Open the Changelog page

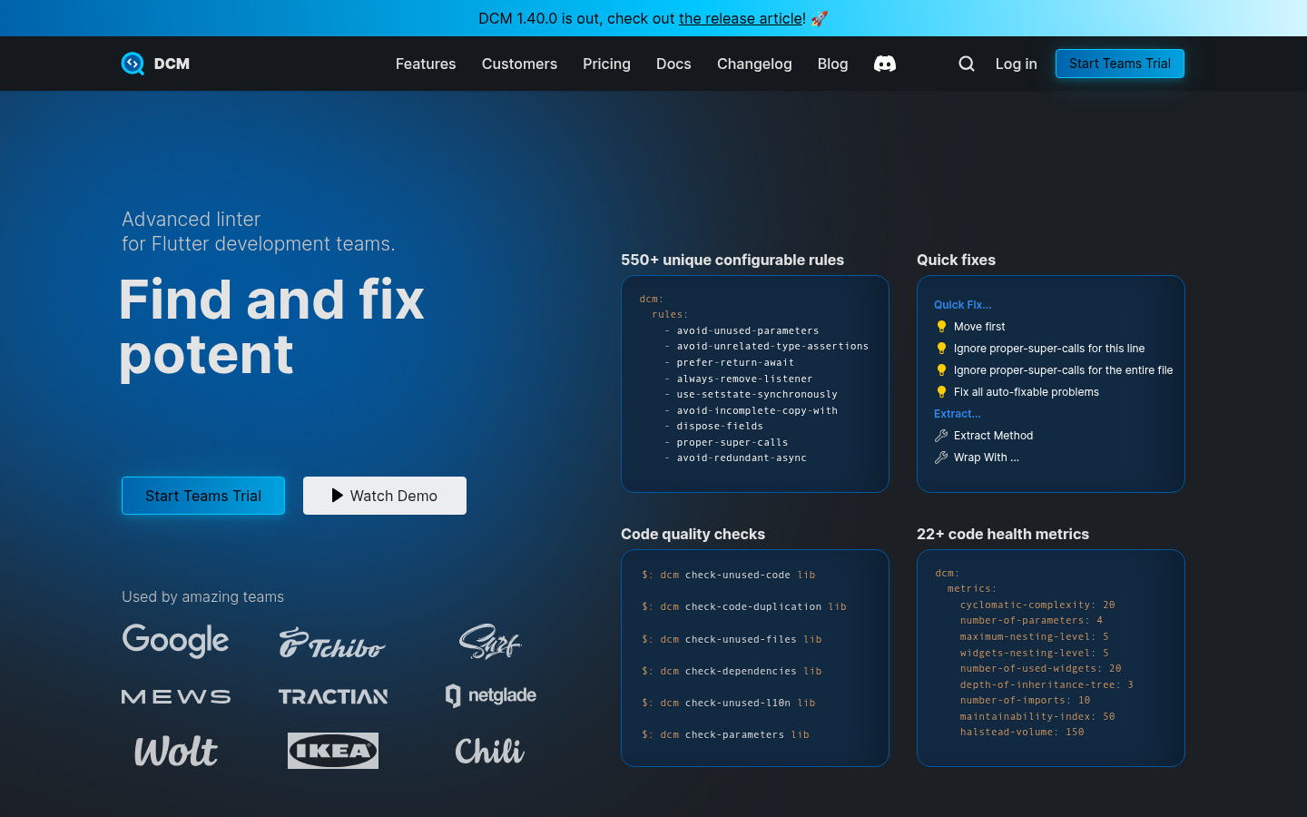click(754, 64)
